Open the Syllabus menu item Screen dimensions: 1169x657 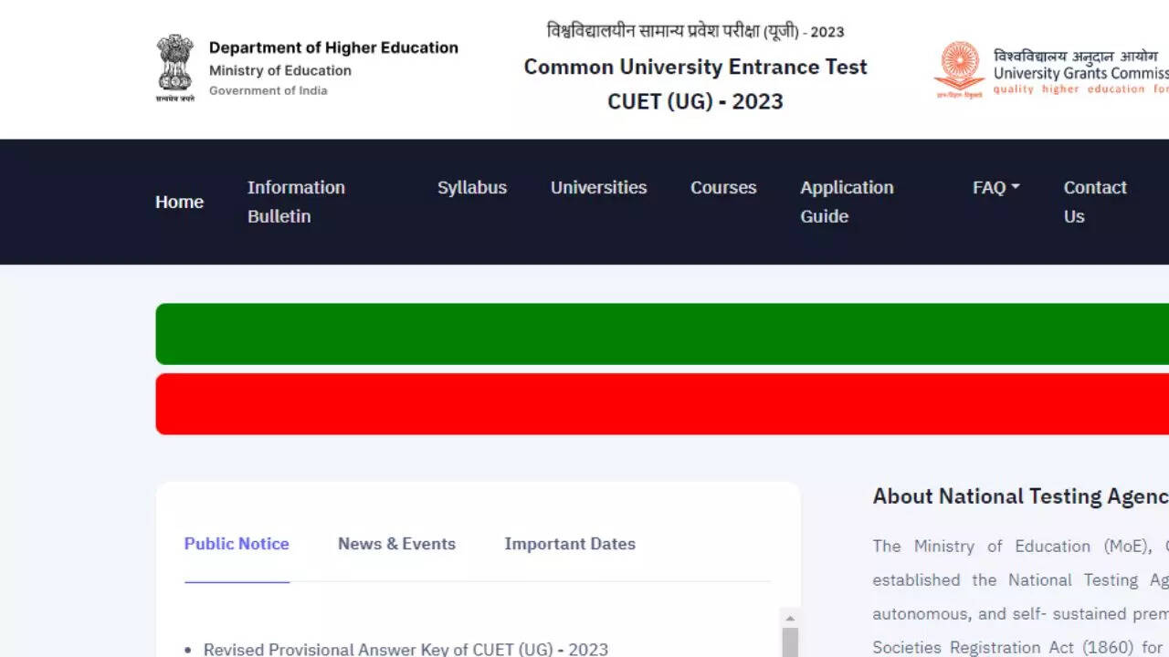[x=471, y=187]
